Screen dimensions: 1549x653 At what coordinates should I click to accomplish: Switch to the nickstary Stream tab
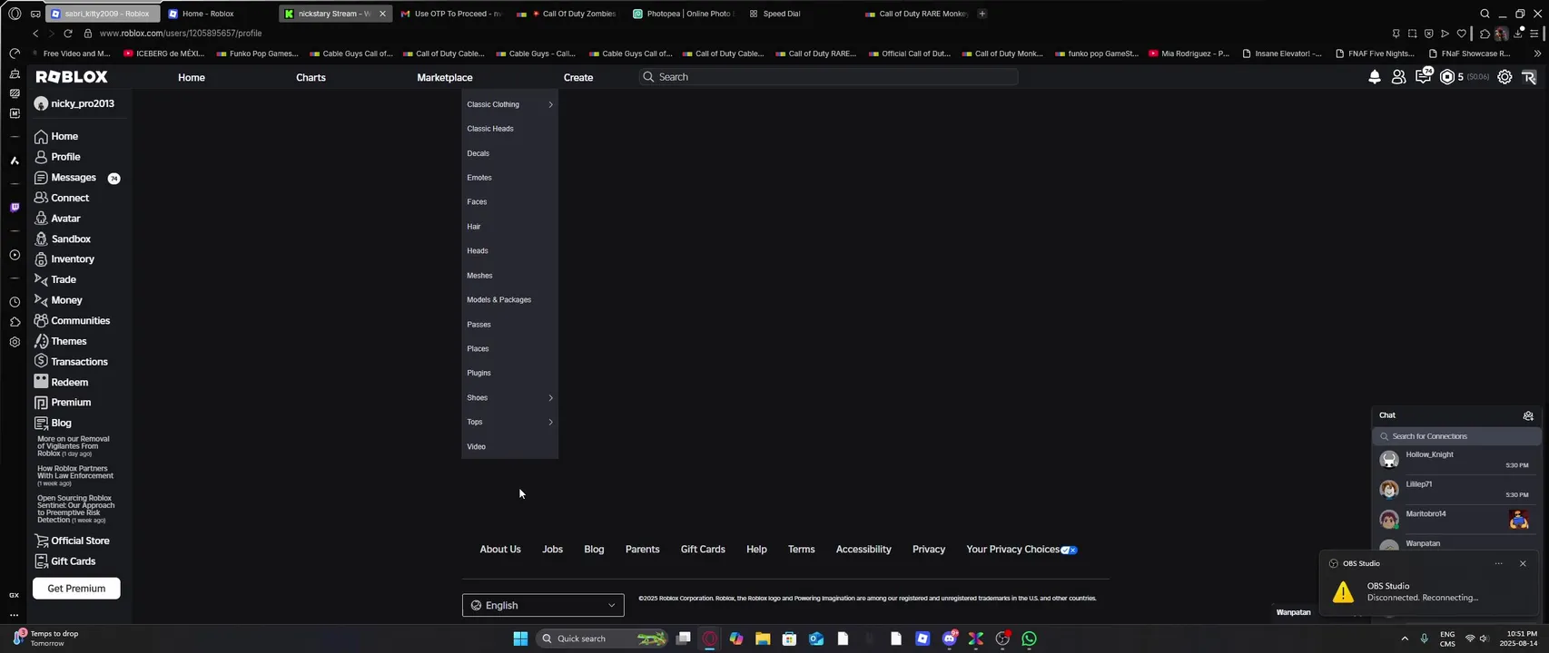tap(335, 14)
